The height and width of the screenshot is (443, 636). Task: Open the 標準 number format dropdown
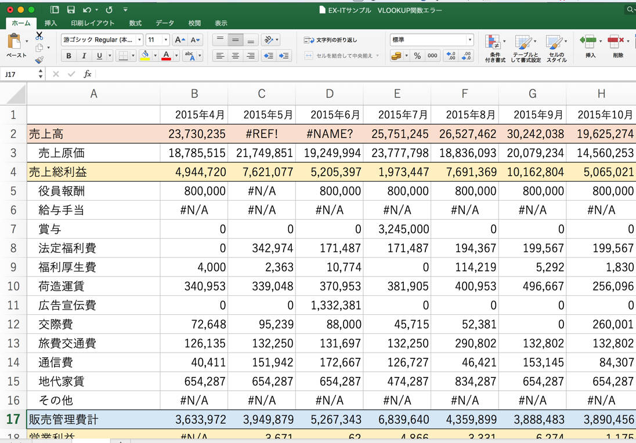pyautogui.click(x=469, y=40)
